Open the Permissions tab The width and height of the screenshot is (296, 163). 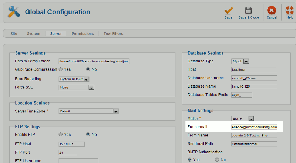(83, 34)
